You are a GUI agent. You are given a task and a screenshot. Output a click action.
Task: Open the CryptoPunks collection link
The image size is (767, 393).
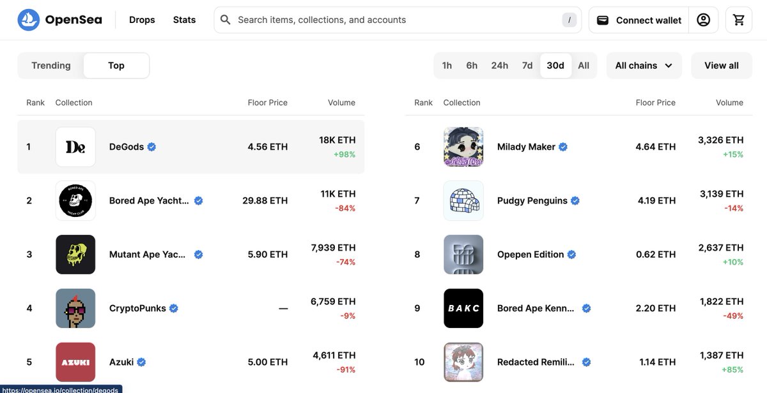(x=137, y=308)
